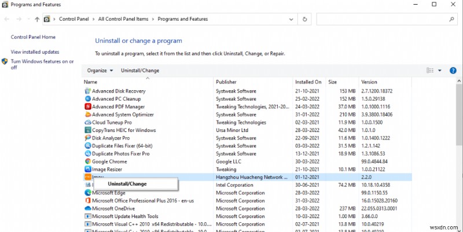463x232 pixels.
Task: Open the view options dropdown arrow
Action: coord(440,71)
